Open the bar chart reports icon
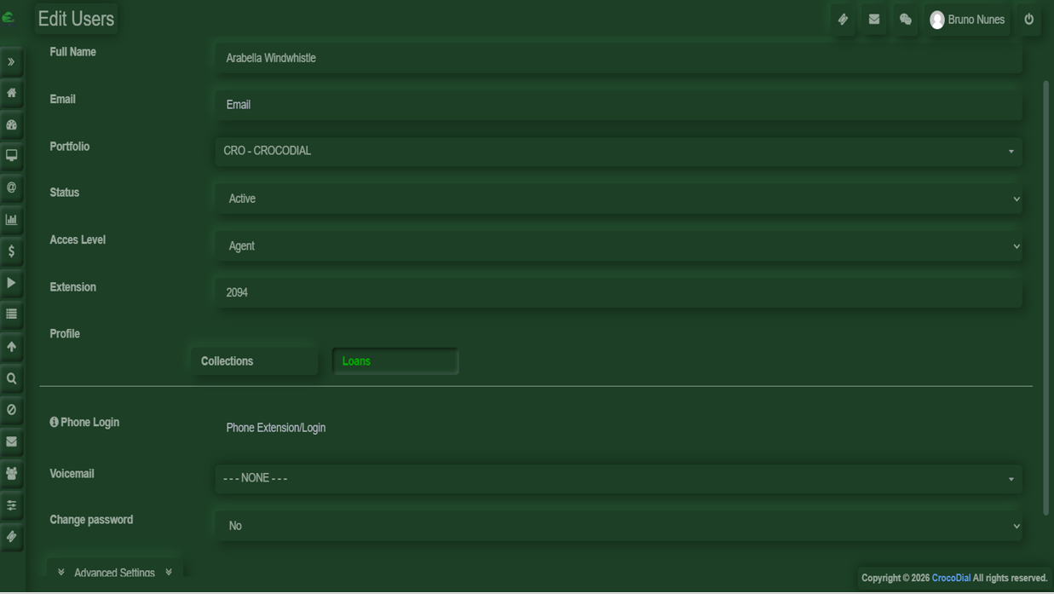The image size is (1054, 594). point(12,220)
